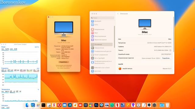Close the About This Mac window
The width and height of the screenshot is (195, 109).
click(48, 17)
